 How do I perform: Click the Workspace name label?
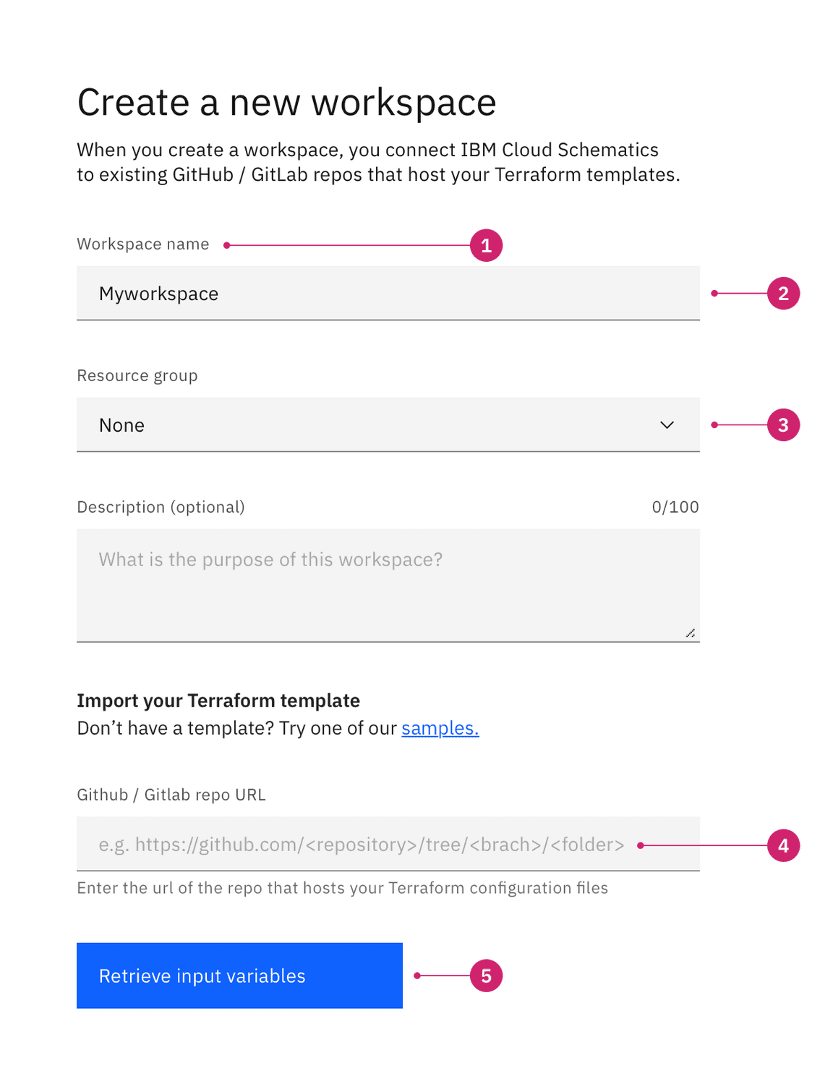tap(143, 244)
